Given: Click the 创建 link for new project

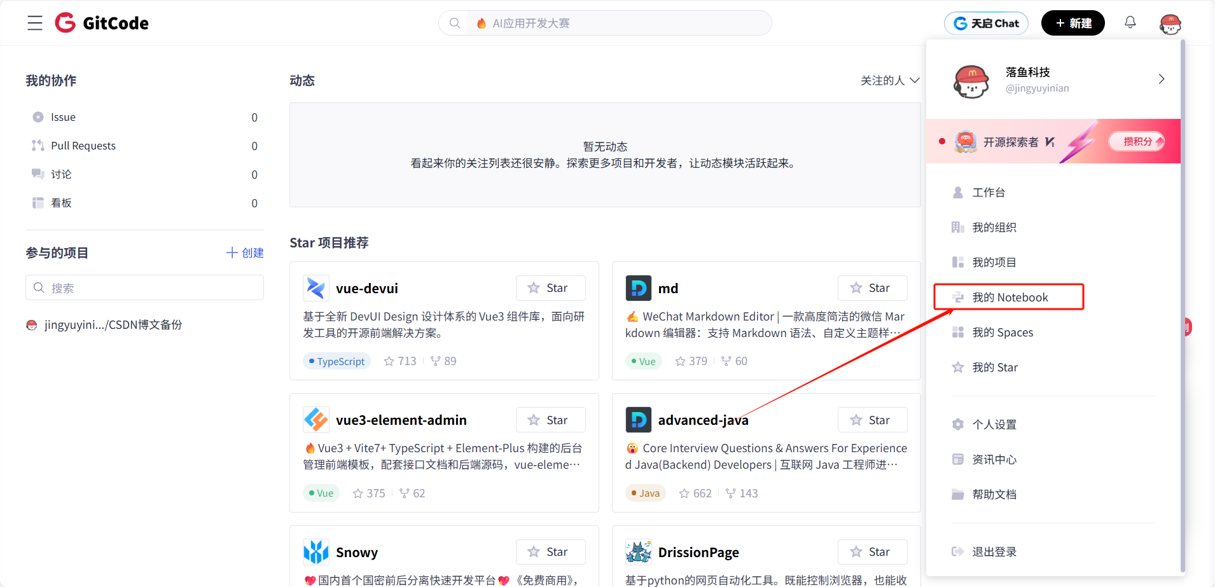Looking at the screenshot, I should pyautogui.click(x=245, y=252).
